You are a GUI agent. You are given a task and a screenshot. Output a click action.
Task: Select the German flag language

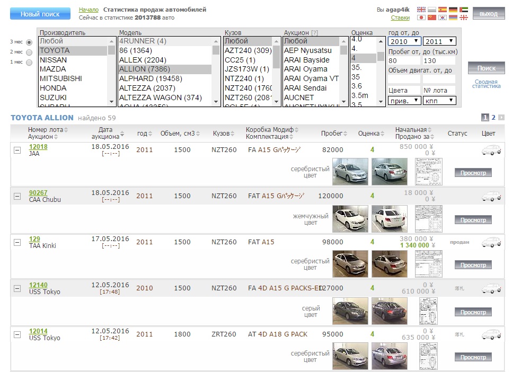coord(453,10)
